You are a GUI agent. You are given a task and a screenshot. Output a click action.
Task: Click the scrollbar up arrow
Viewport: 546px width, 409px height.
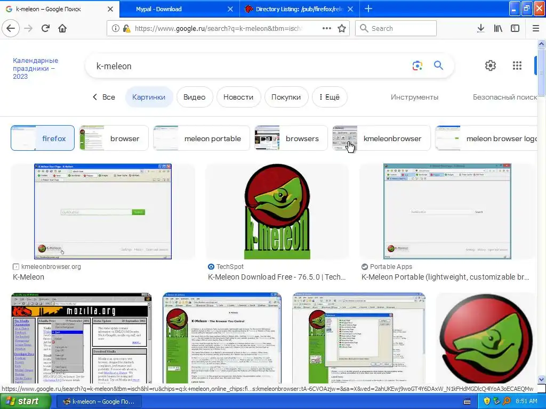pyautogui.click(x=541, y=44)
